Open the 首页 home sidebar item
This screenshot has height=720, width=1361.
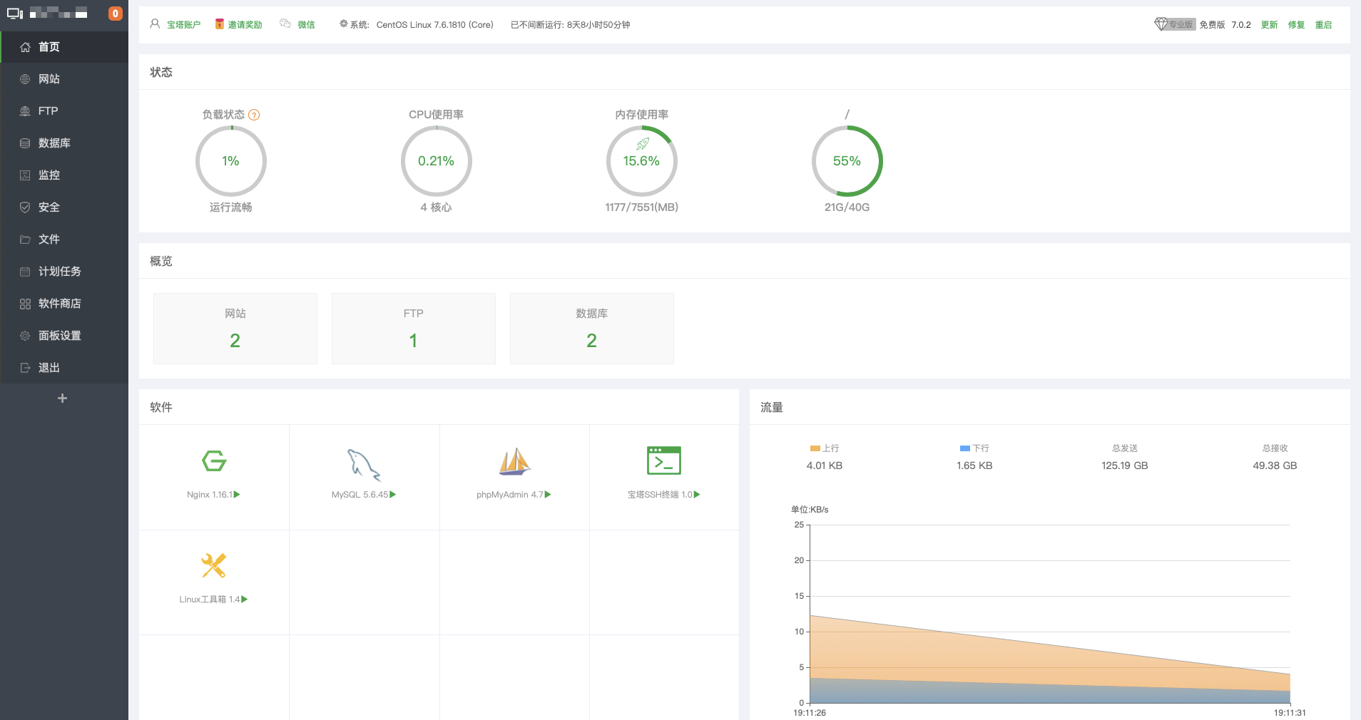pos(64,47)
